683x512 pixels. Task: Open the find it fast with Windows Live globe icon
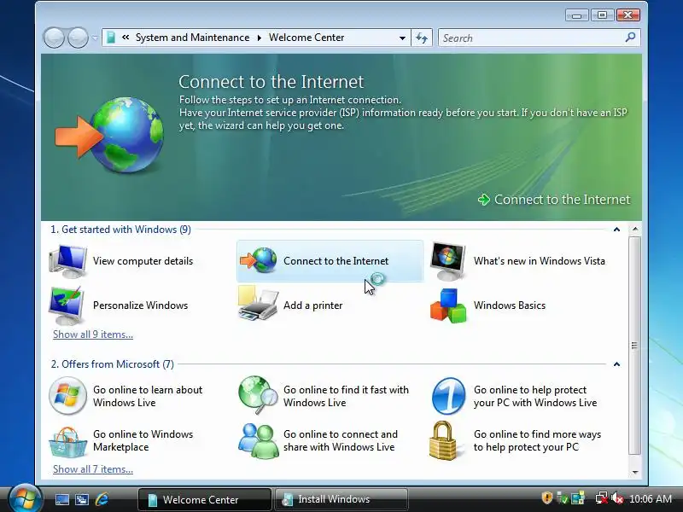(x=258, y=395)
